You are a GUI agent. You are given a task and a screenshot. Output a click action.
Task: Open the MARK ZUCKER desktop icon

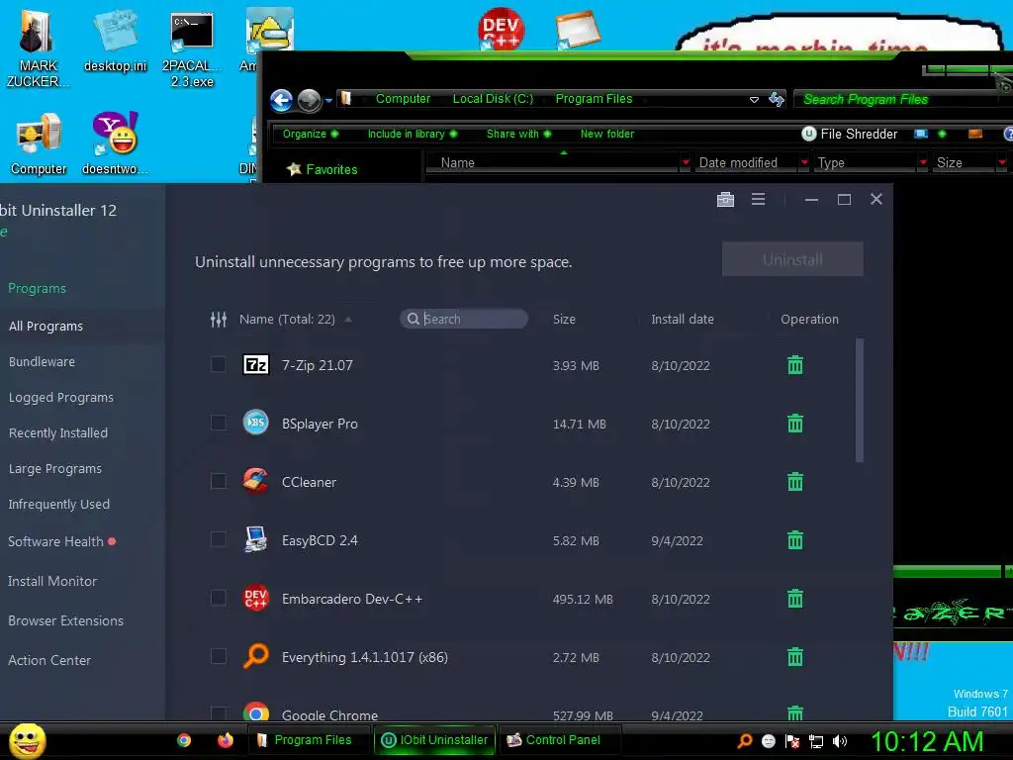pyautogui.click(x=38, y=49)
